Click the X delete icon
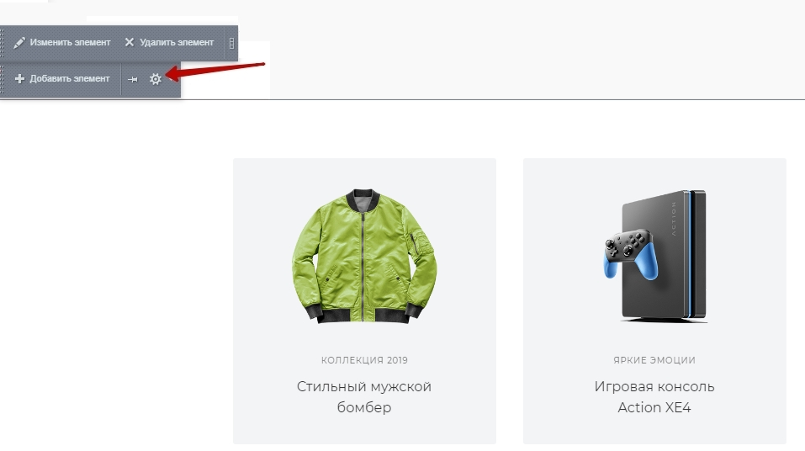 [x=130, y=42]
